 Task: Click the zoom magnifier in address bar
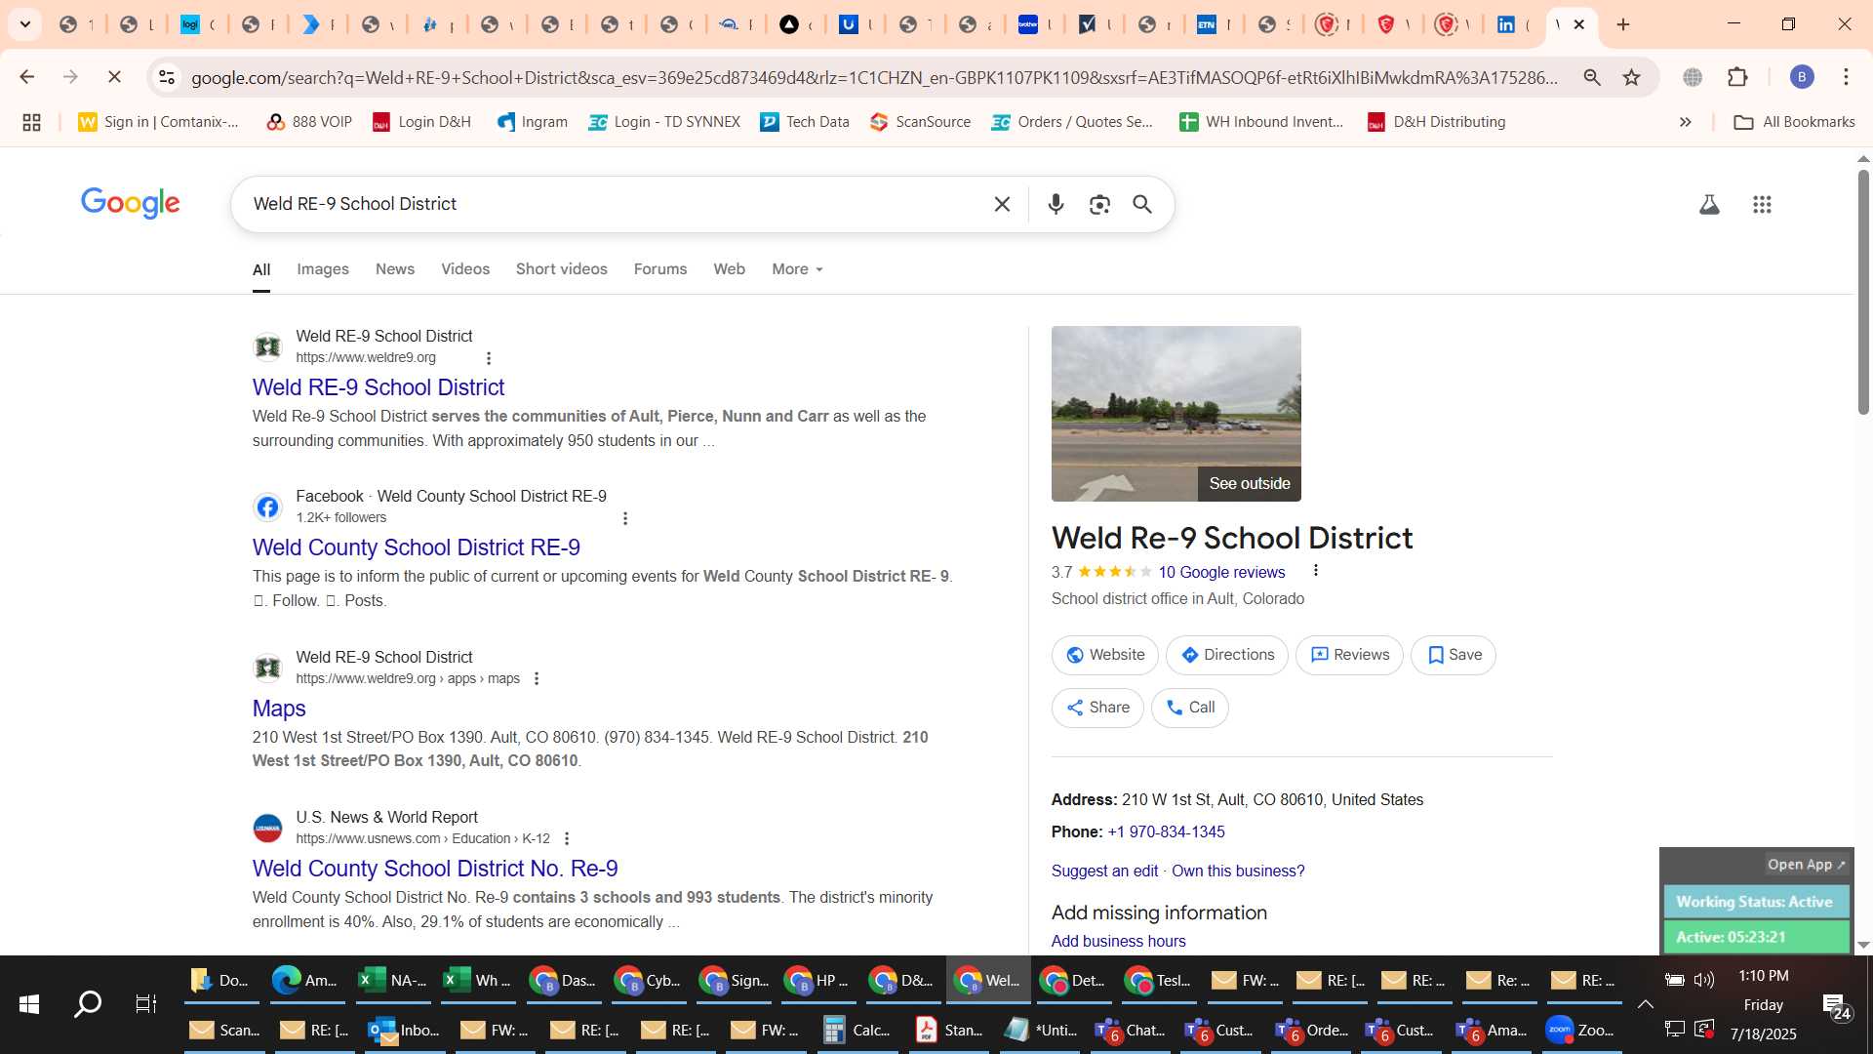tap(1592, 77)
